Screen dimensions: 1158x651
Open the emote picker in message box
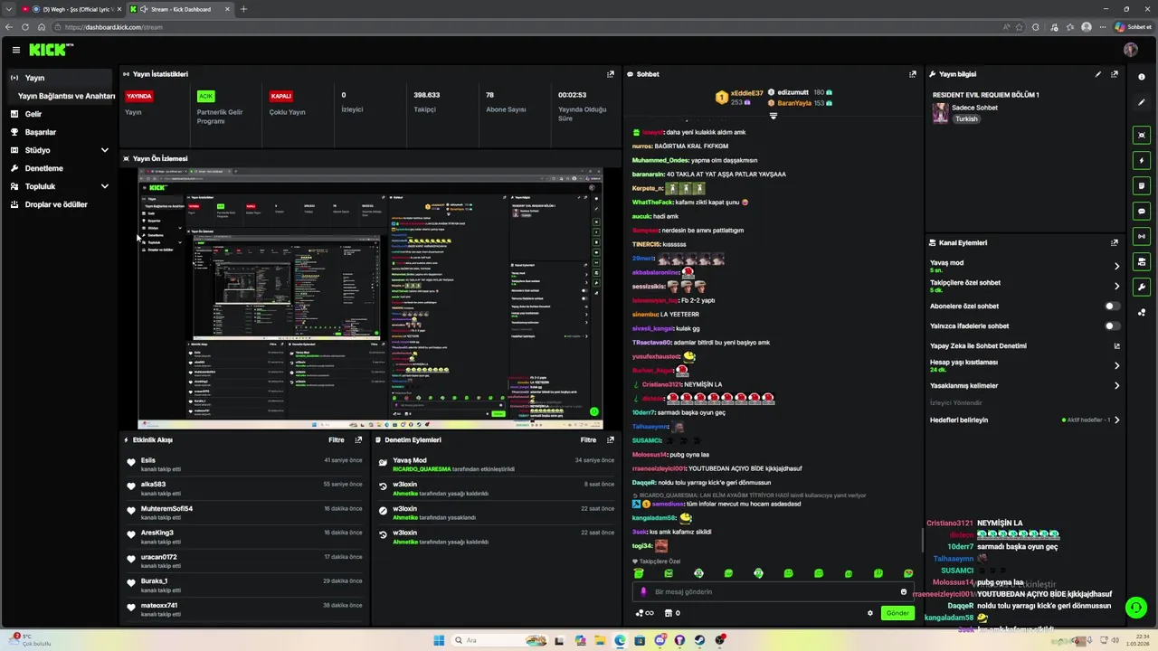point(903,592)
